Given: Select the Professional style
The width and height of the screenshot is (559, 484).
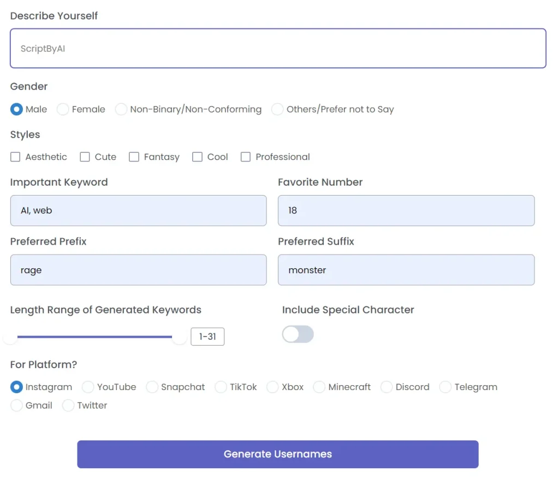Looking at the screenshot, I should [246, 157].
